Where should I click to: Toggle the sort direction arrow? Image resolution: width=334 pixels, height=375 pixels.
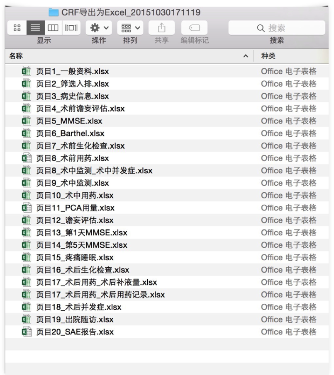click(x=246, y=56)
